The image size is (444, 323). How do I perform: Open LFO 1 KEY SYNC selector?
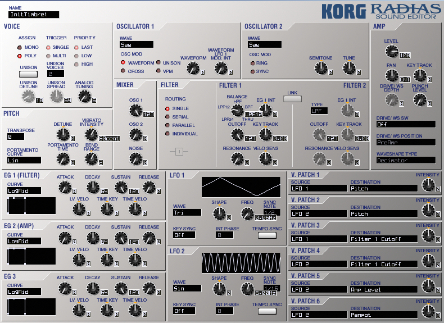pyautogui.click(x=184, y=235)
